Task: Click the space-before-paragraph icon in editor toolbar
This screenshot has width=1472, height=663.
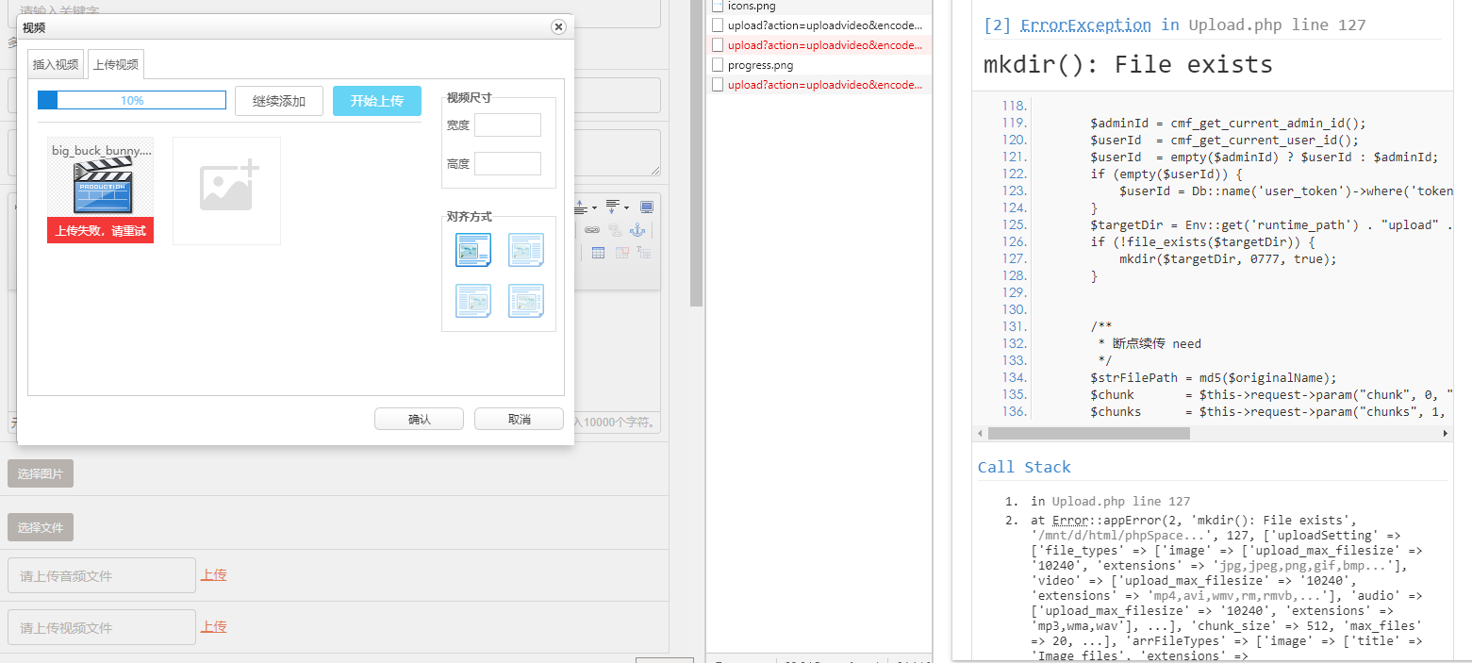Action: 581,207
